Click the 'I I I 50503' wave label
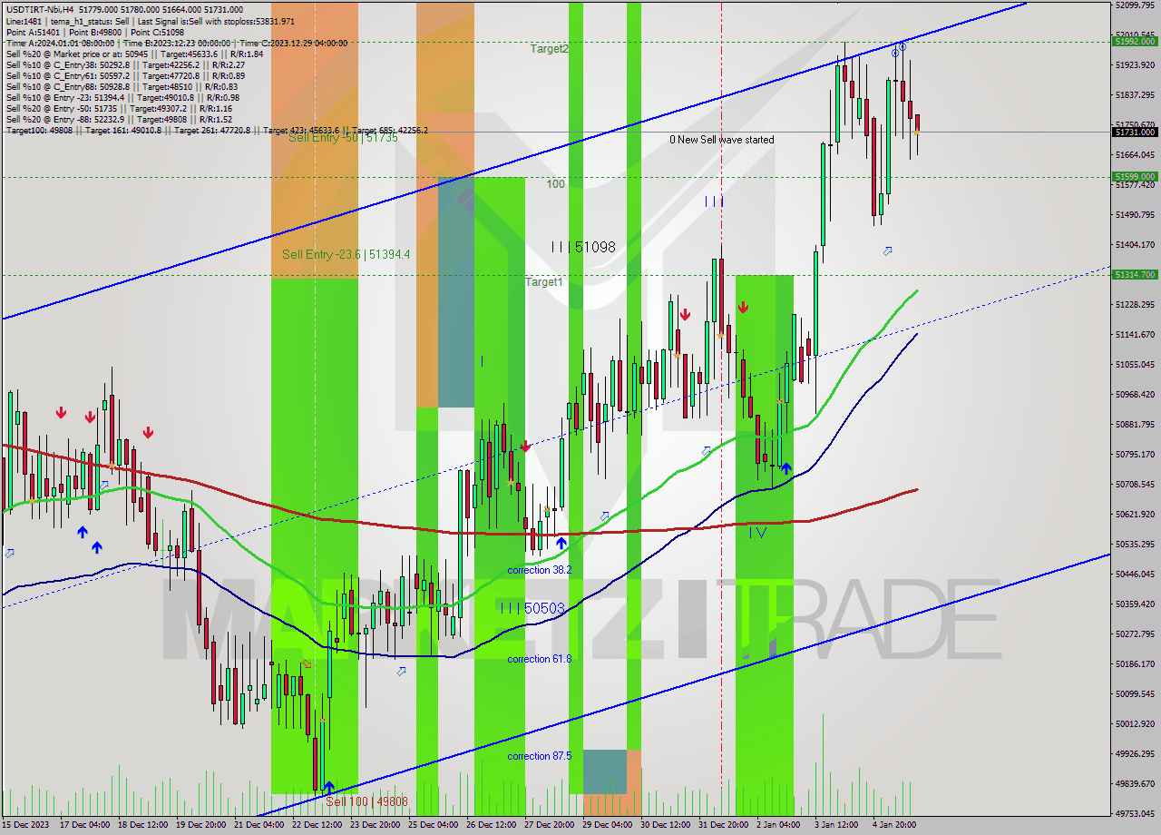Viewport: 1161px width, 835px height. pos(532,608)
